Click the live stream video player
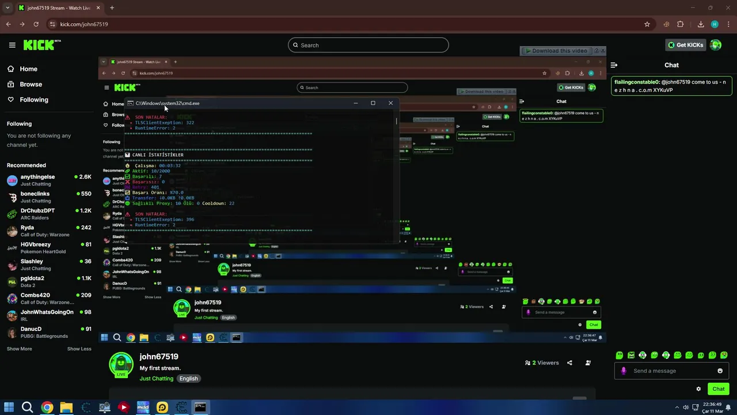 [352, 199]
